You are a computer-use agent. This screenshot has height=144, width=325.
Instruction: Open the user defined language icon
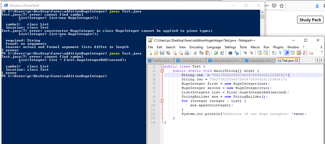[x=292, y=53]
